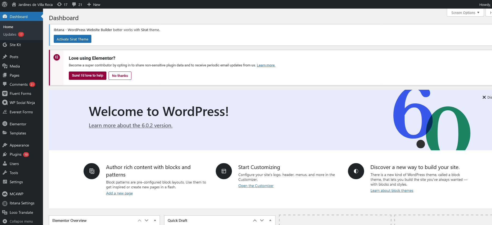Click the Jardines de Villa Roca site name
The height and width of the screenshot is (225, 492).
click(x=35, y=5)
